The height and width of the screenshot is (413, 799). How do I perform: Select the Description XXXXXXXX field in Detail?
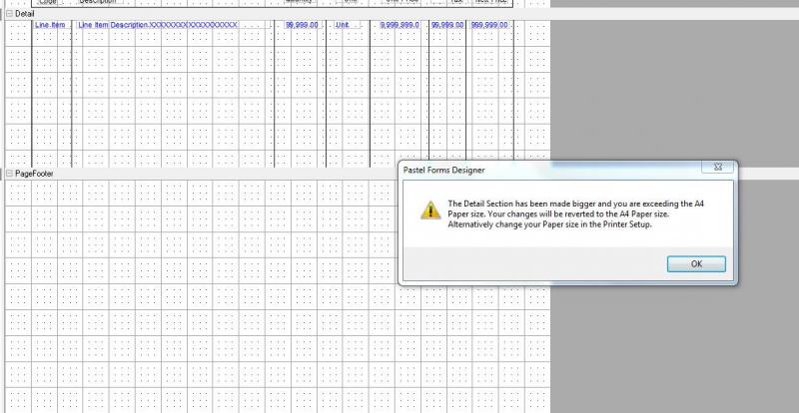(174, 24)
